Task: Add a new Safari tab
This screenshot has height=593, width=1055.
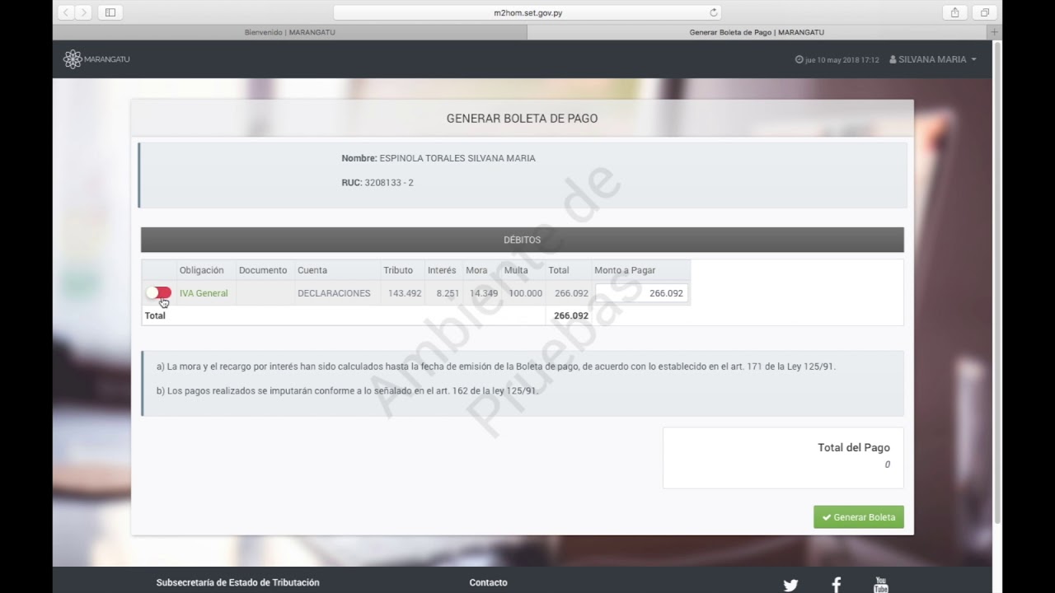Action: pos(994,32)
